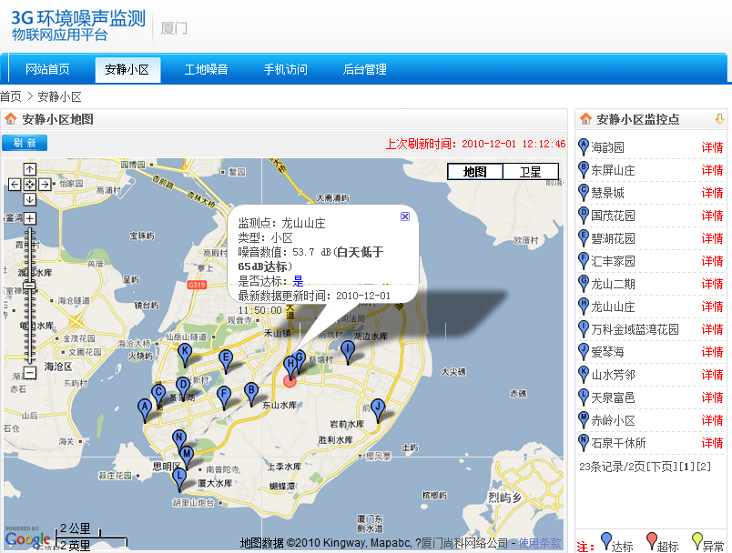Select 万科金域蓝湾花园 in monitoring list
The height and width of the screenshot is (553, 732).
click(x=635, y=329)
